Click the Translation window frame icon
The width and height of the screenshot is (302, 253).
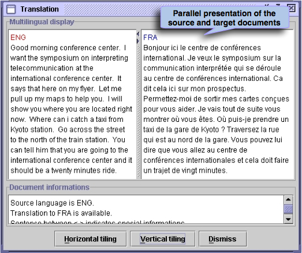[x=11, y=9]
